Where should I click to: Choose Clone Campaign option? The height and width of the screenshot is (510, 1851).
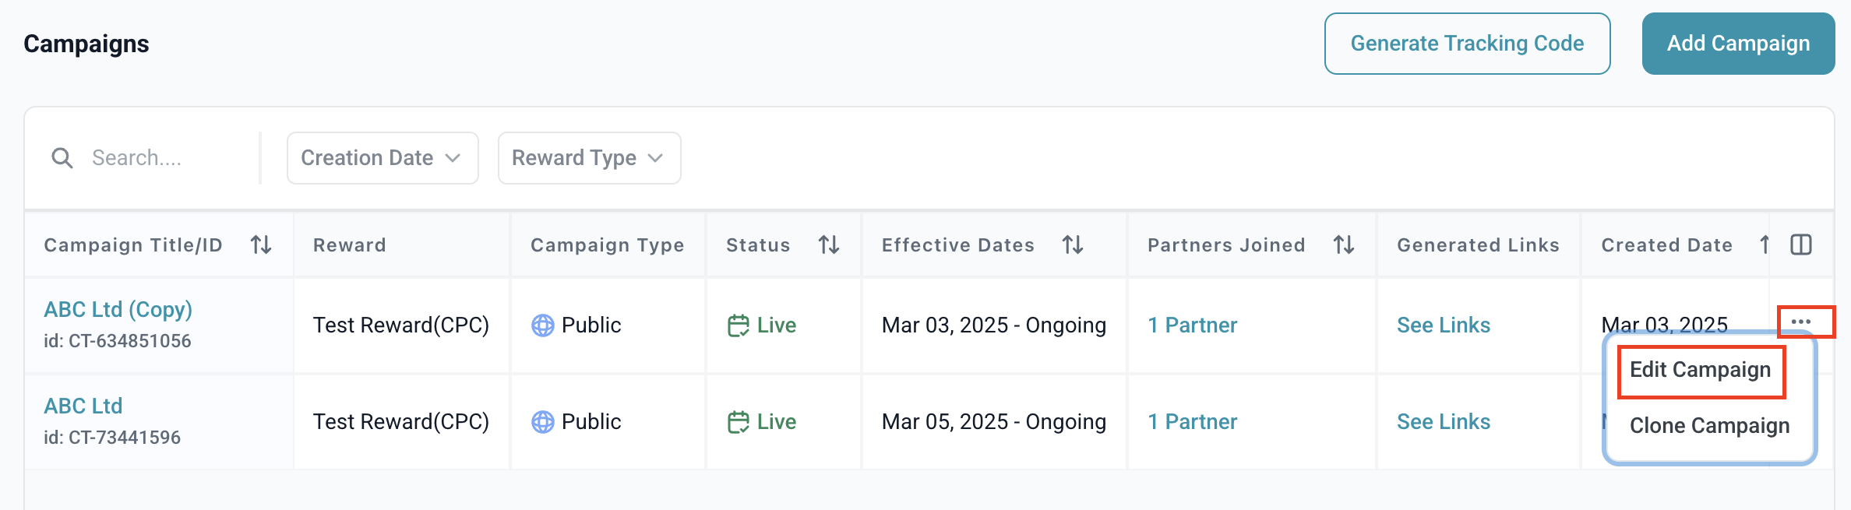1709,426
